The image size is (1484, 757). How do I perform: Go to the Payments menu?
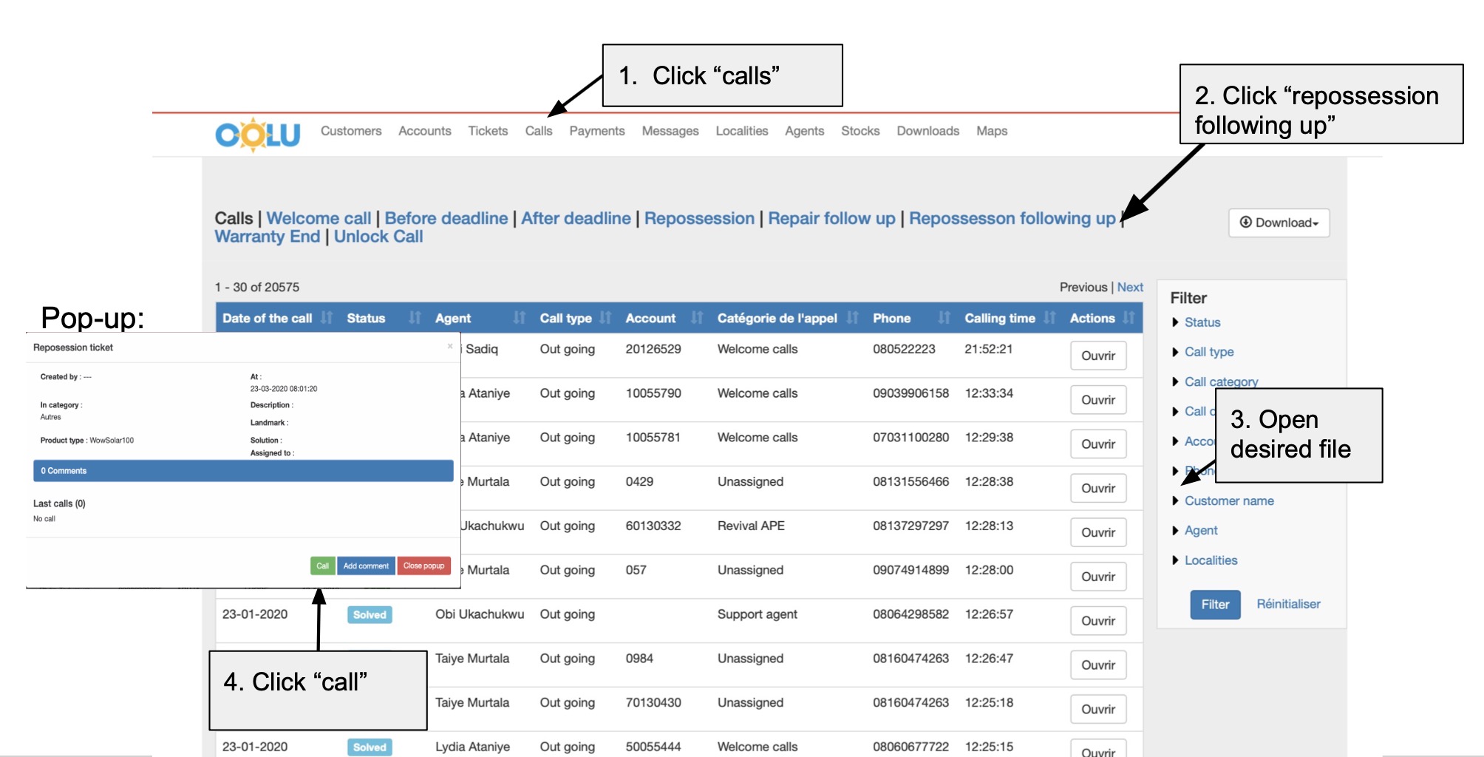[596, 131]
